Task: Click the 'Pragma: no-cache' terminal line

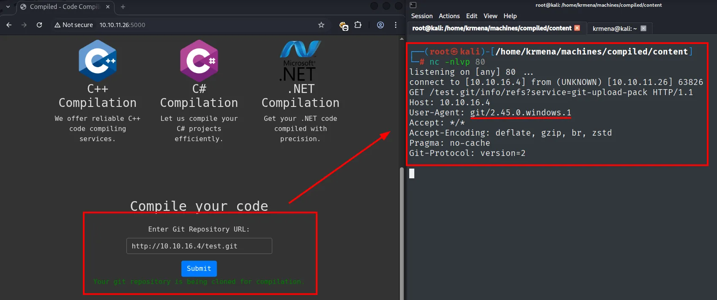Action: pos(449,143)
